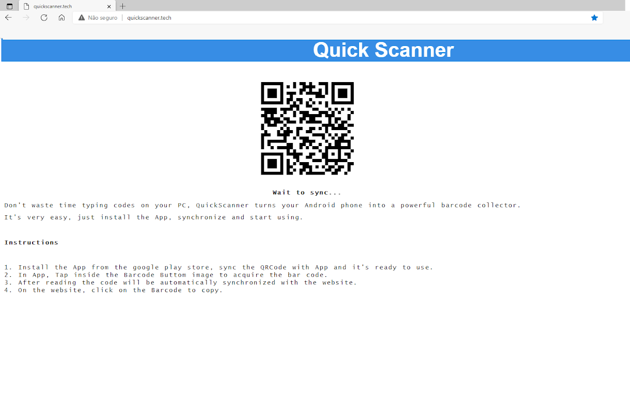Click the QR code image
Image resolution: width=630 pixels, height=413 pixels.
307,128
